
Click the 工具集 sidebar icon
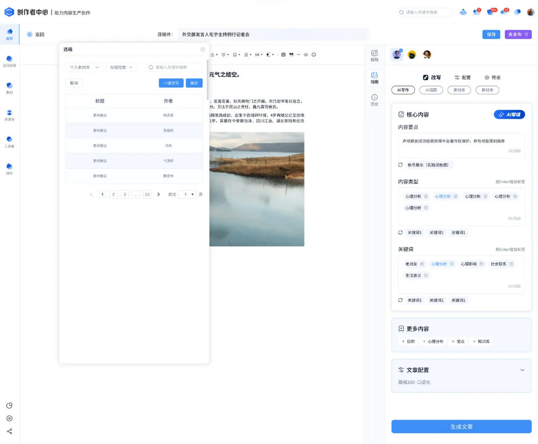(x=9, y=141)
